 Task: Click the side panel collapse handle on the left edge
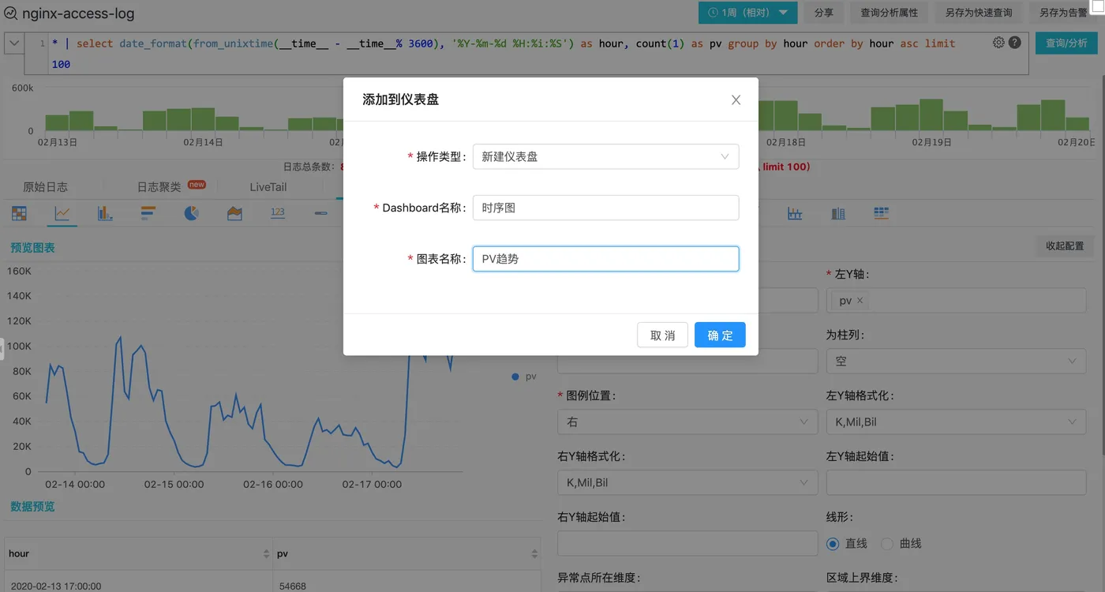pyautogui.click(x=2, y=348)
